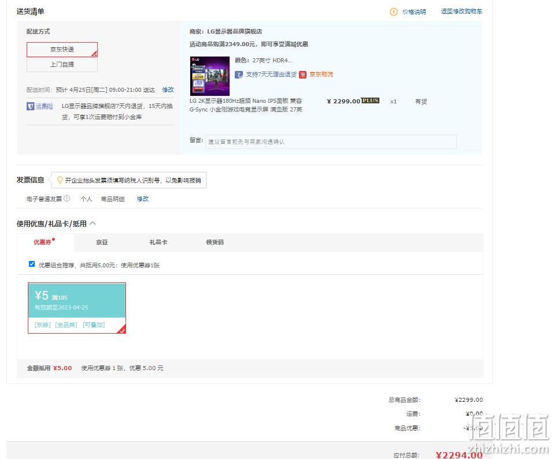Click the 总商品金额 ¥2299.00 value
554x459 pixels.
coord(468,400)
